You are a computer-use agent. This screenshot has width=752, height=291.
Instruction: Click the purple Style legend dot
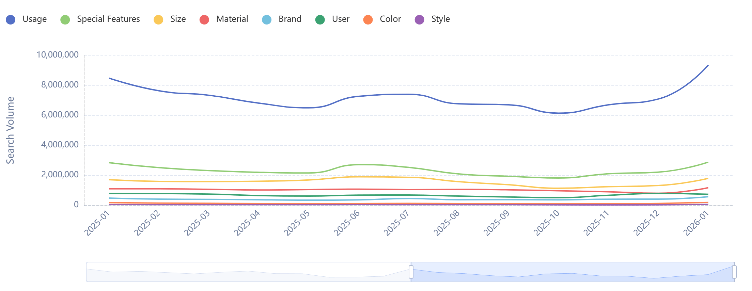420,20
